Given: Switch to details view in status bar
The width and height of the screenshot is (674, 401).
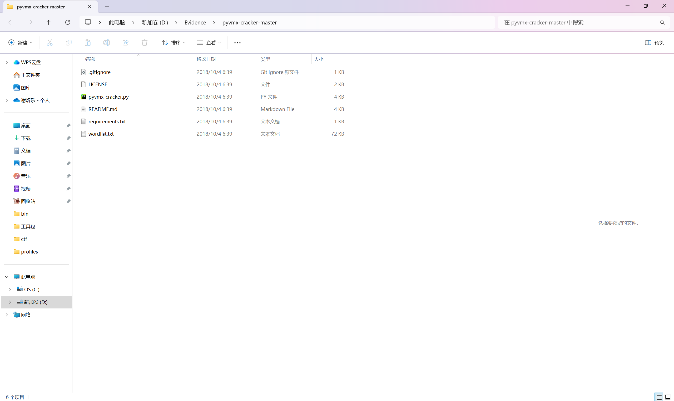Looking at the screenshot, I should pyautogui.click(x=659, y=397).
